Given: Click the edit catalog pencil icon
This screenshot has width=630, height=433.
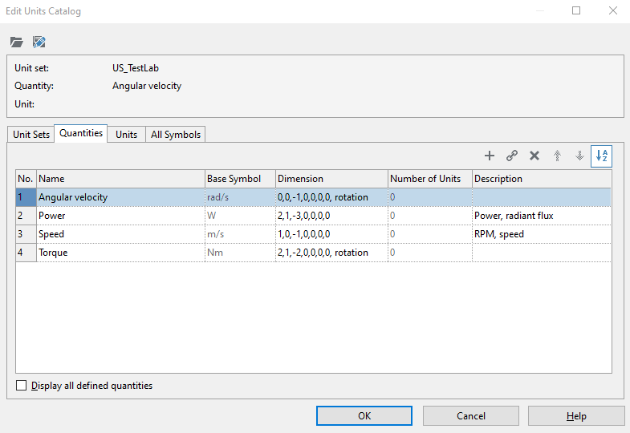Looking at the screenshot, I should (39, 42).
